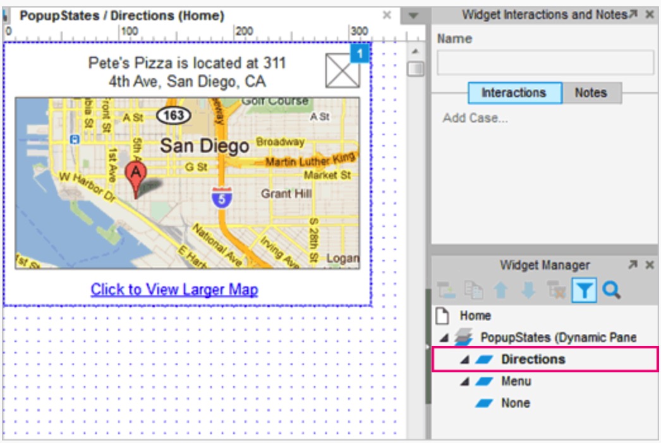Click the Home page document icon

(442, 316)
